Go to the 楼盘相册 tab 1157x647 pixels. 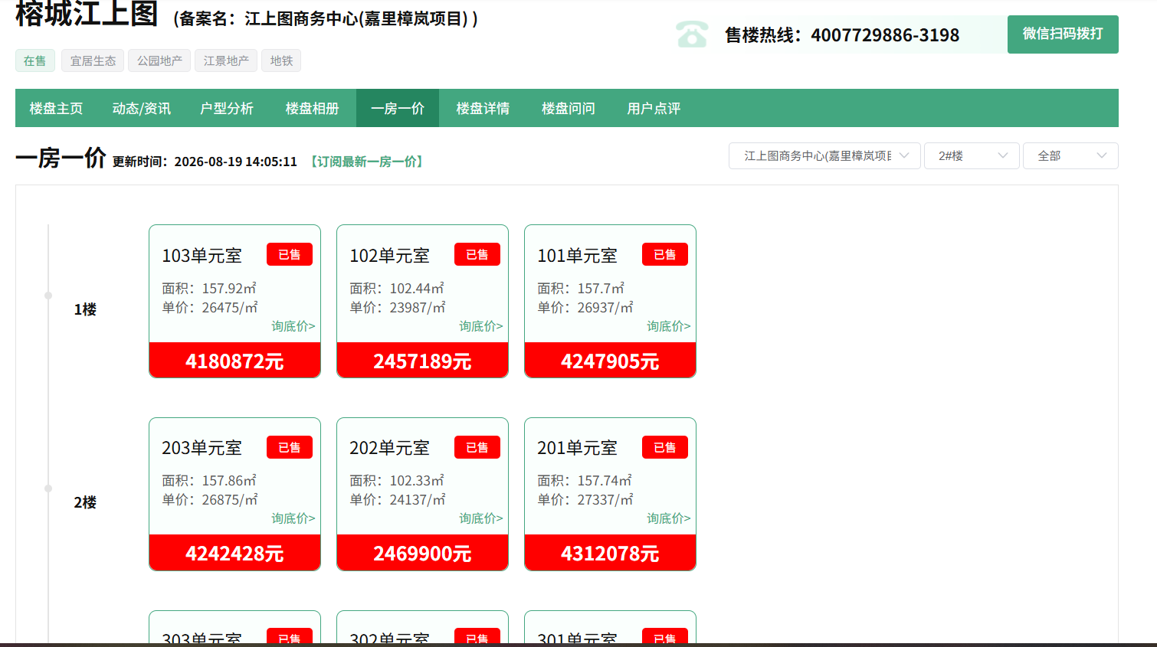(313, 109)
